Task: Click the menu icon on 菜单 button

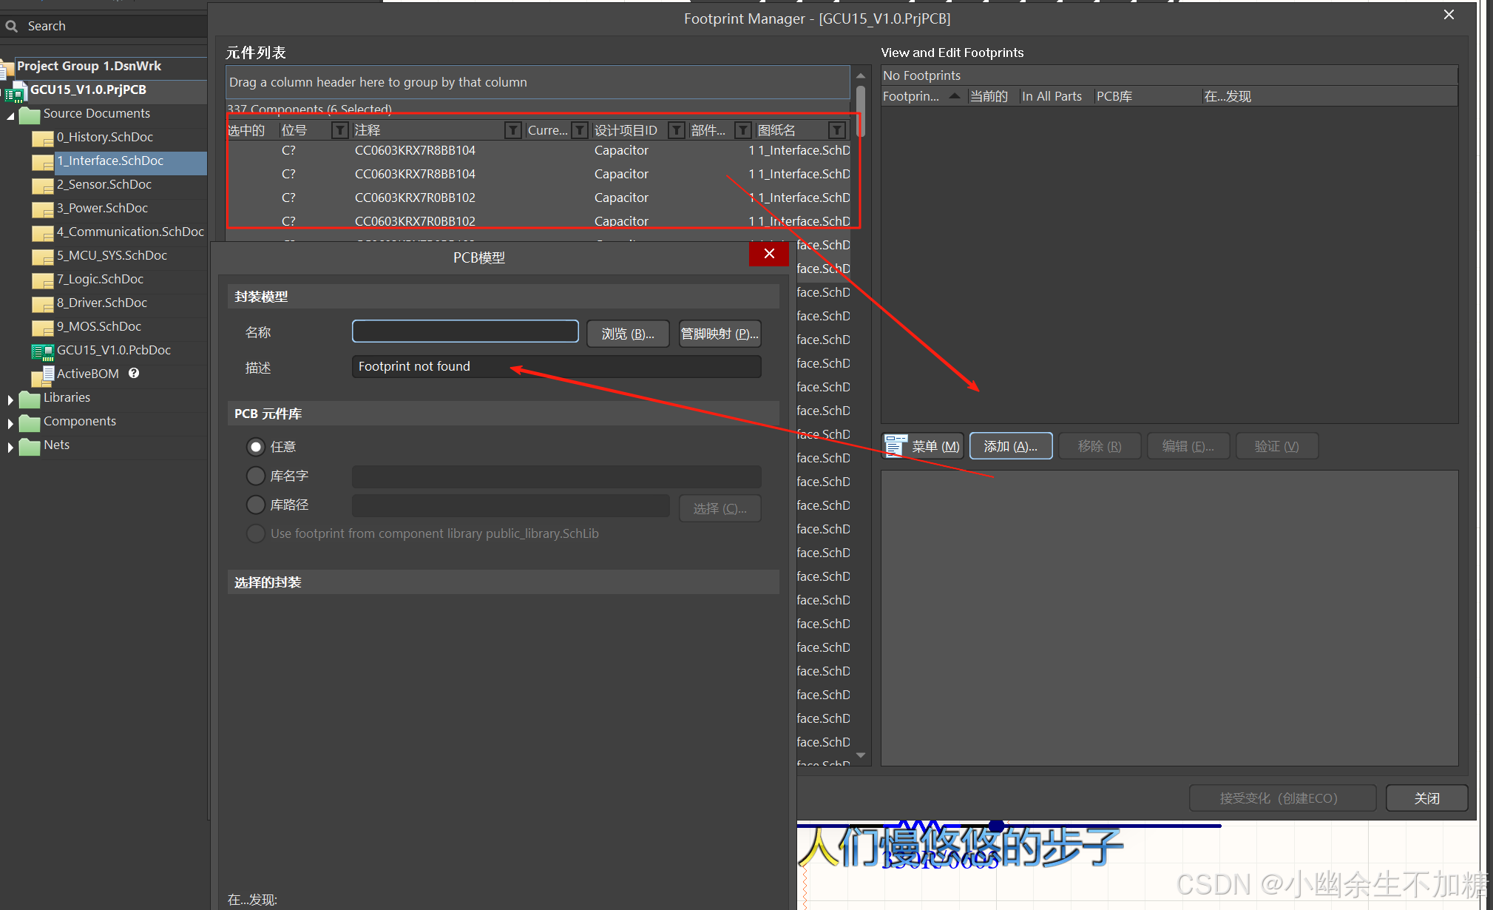Action: pos(896,445)
